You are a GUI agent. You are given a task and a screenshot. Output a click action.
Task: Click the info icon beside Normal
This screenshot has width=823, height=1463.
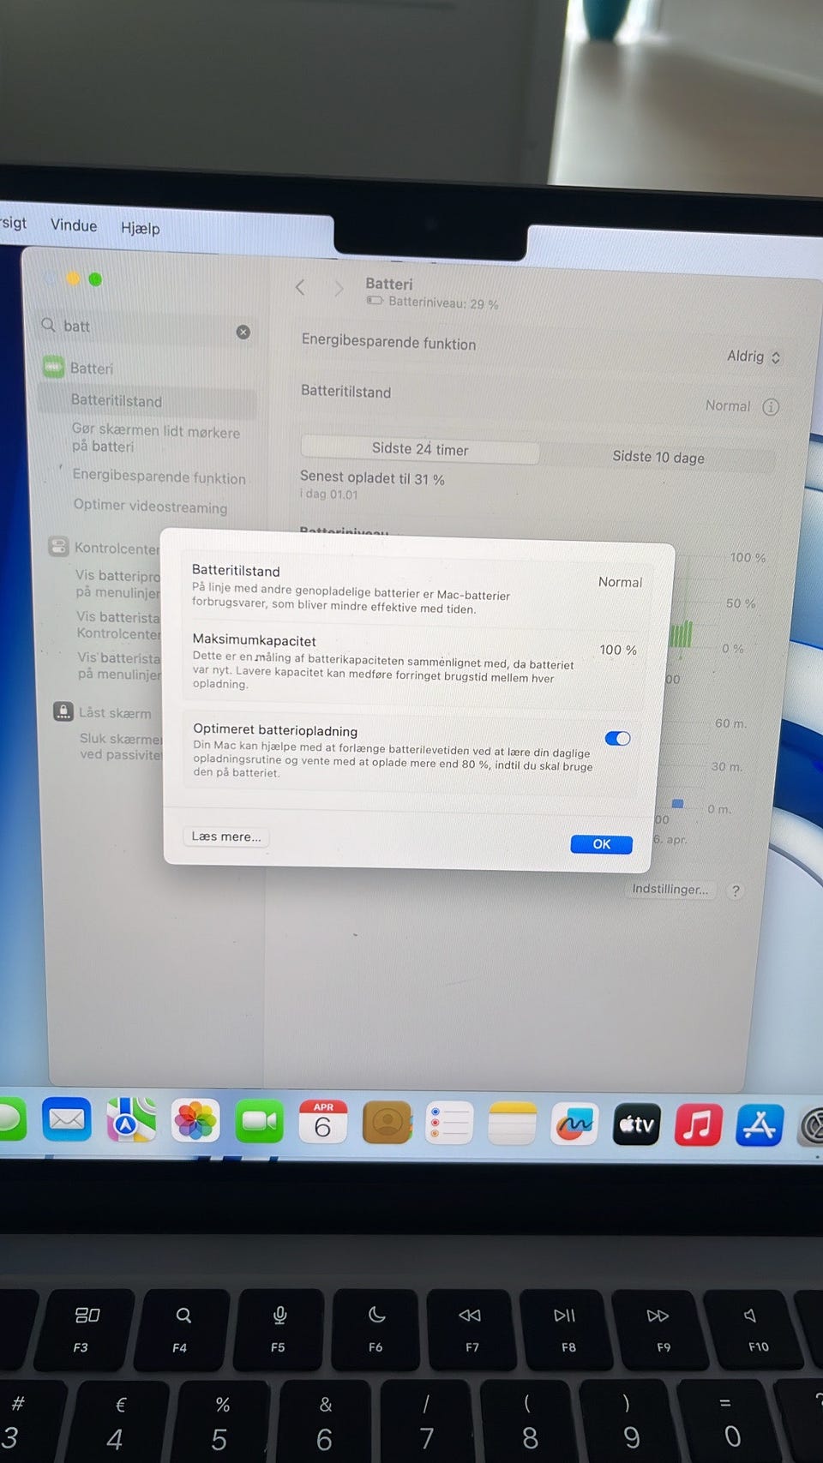[771, 406]
